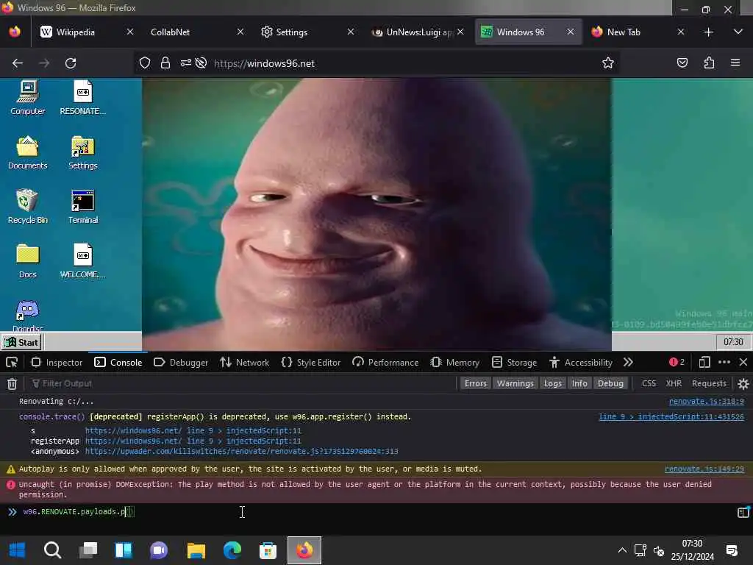Go back with the browser back arrow
The height and width of the screenshot is (565, 753).
coord(18,63)
